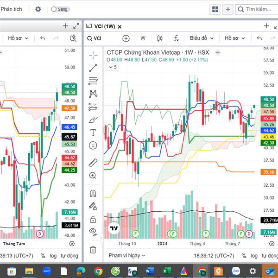Add symbol to compare with plus circle

[x=126, y=38]
